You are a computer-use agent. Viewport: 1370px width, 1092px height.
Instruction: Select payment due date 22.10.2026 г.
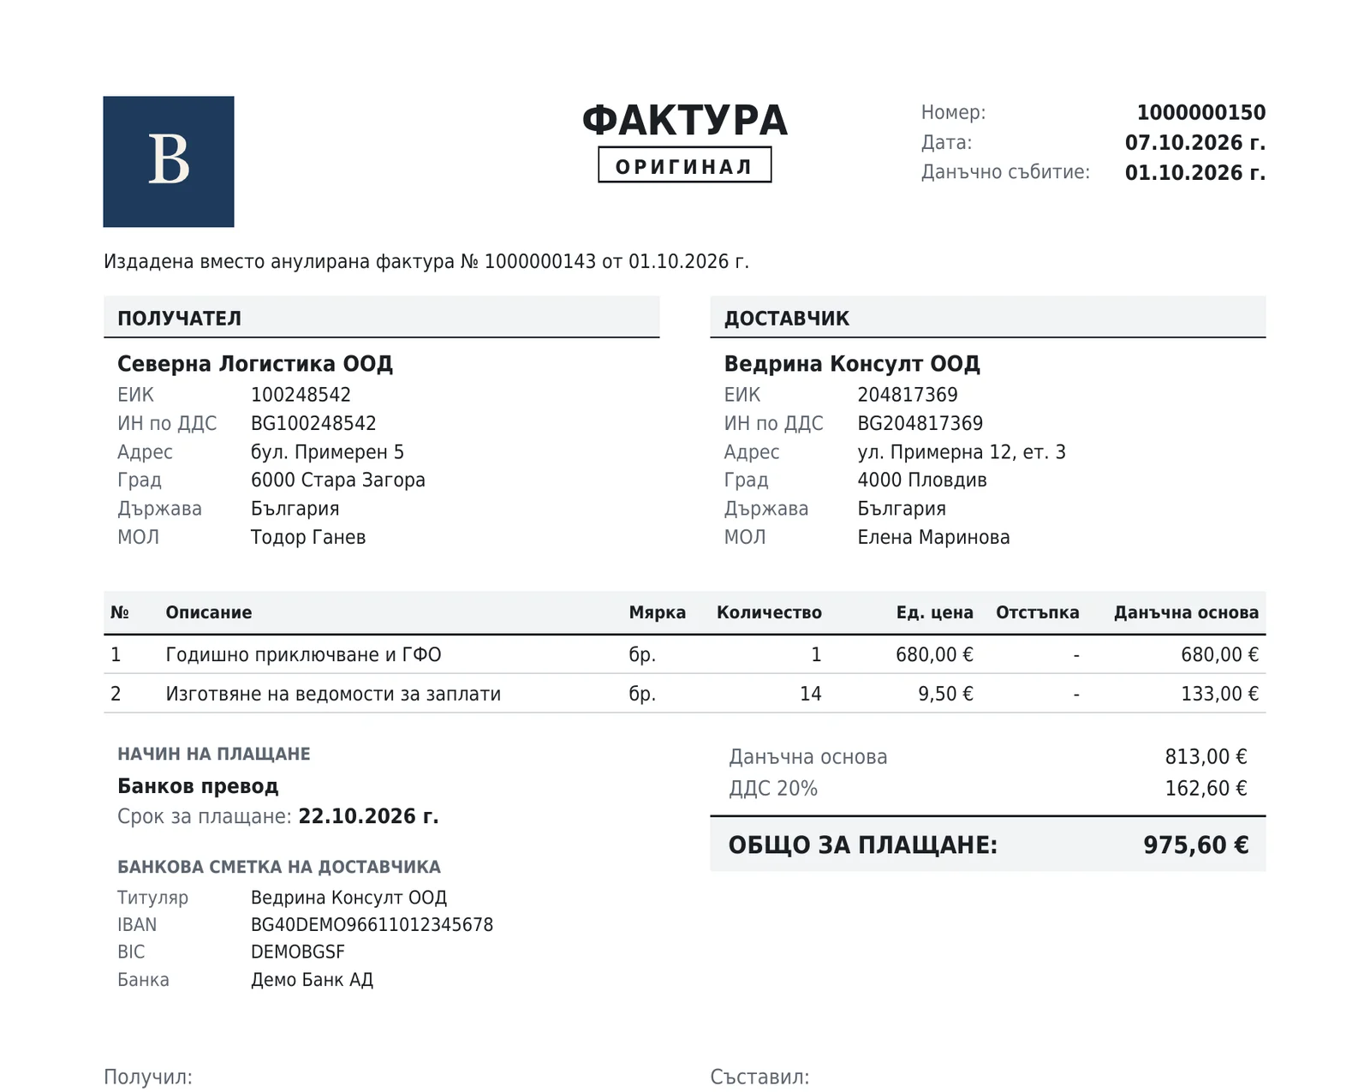click(x=369, y=816)
